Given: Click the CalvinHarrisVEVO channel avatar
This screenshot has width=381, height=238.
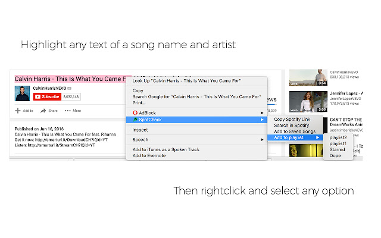Looking at the screenshot, I should 23,93.
